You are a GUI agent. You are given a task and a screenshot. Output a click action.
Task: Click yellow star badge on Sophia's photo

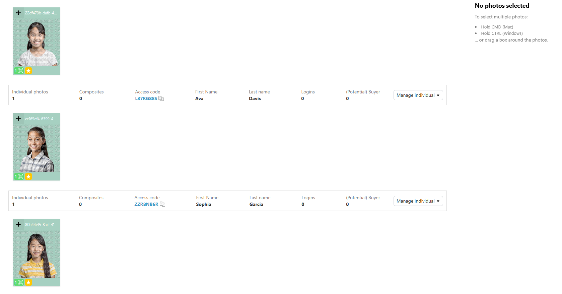click(28, 176)
